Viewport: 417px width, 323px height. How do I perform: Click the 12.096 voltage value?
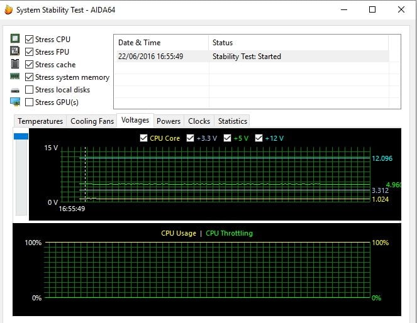point(382,158)
